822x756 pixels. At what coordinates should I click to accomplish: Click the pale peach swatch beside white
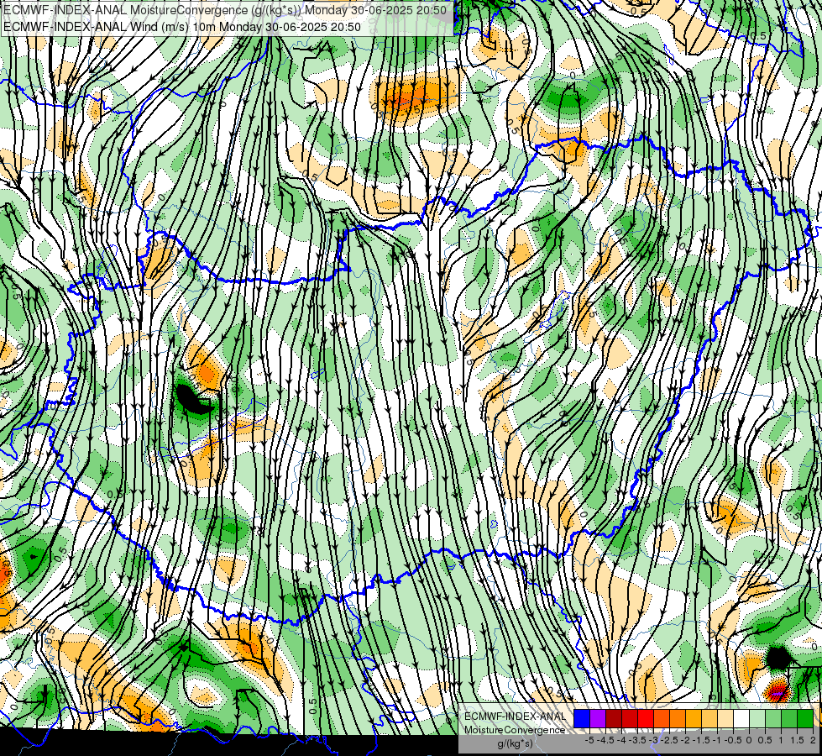(725, 718)
